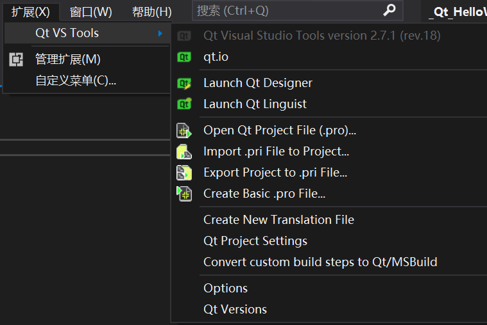Click the Launch Qt Designer icon
Image resolution: width=487 pixels, height=325 pixels.
click(184, 83)
